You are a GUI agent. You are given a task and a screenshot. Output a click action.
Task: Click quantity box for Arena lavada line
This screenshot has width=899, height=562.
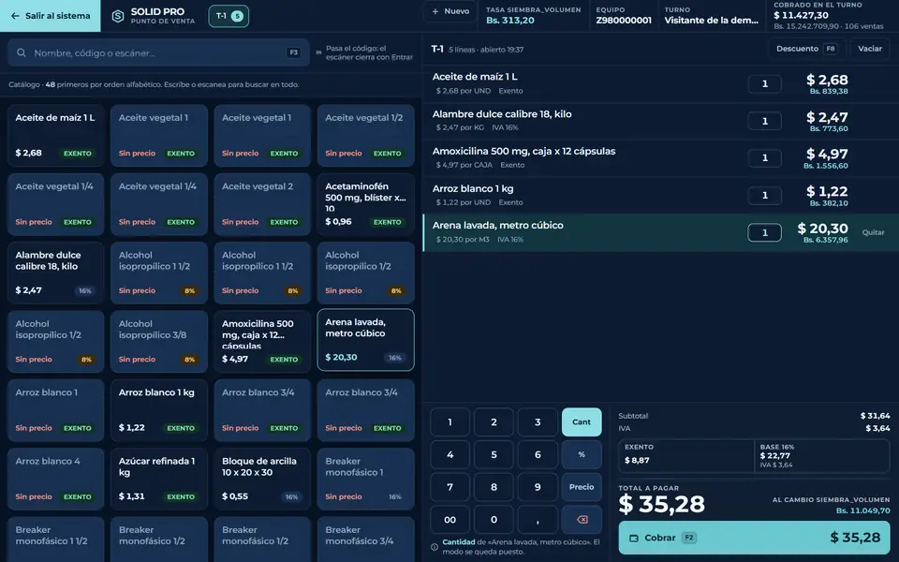(764, 232)
